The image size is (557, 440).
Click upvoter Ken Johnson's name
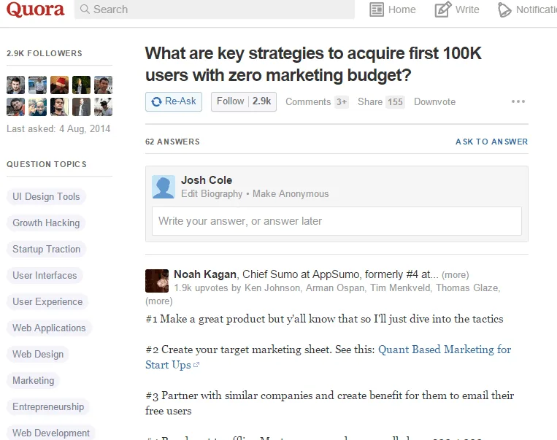point(272,288)
